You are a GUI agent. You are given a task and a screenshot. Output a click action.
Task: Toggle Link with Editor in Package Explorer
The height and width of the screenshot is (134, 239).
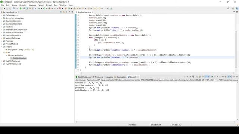64,12
